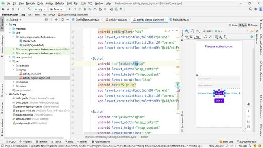This screenshot has height=148, width=263.
Task: Open the 0dp default margins dropdown
Action: (x=198, y=37)
